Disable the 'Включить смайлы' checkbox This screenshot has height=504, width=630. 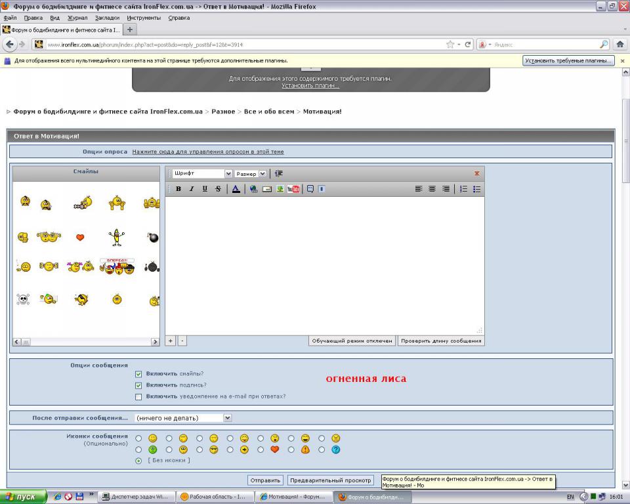point(138,373)
